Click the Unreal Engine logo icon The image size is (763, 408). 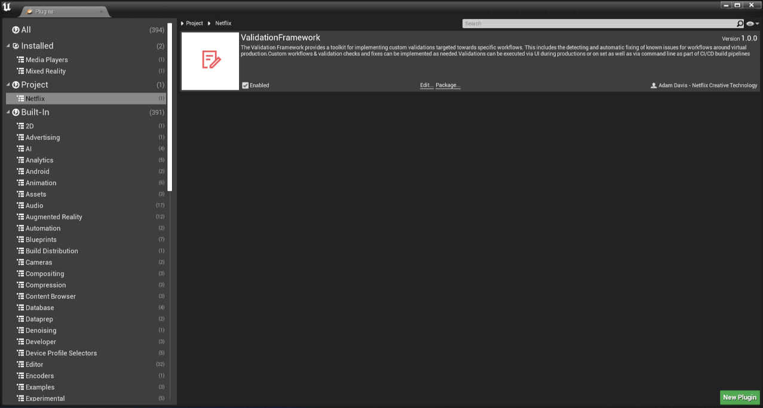7,7
